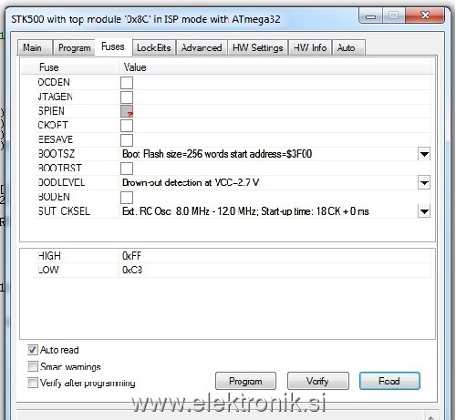The image size is (456, 420).
Task: Click the Value column header
Action: tap(135, 67)
